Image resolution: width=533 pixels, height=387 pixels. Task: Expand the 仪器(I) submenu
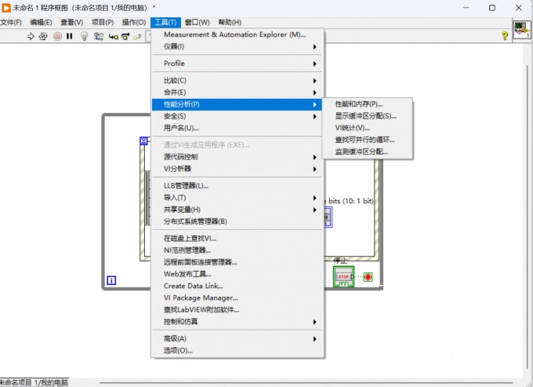coord(237,46)
